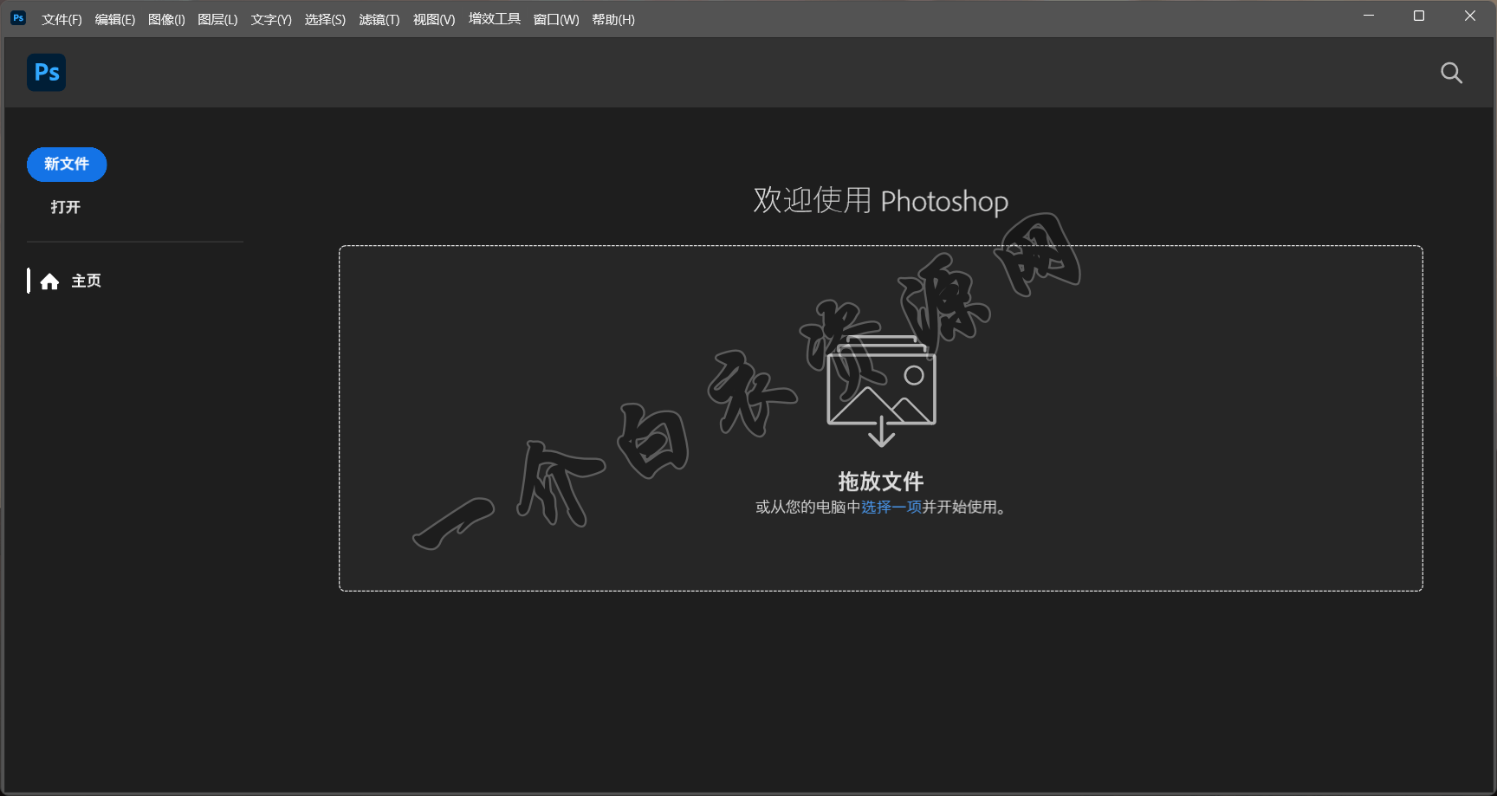Image resolution: width=1497 pixels, height=796 pixels.
Task: Click the Photoshop Ps logo in header
Action: click(46, 73)
